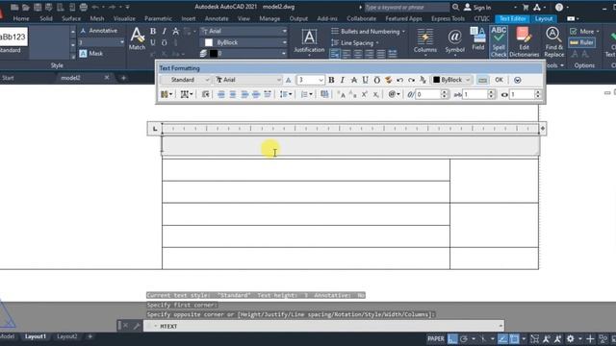Toggle ruler button in Text Formatting toolbar
This screenshot has height=346, width=616.
click(482, 80)
